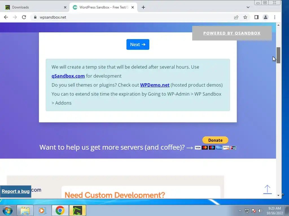Show hidden tray icons
This screenshot has height=216, width=289.
(240, 211)
